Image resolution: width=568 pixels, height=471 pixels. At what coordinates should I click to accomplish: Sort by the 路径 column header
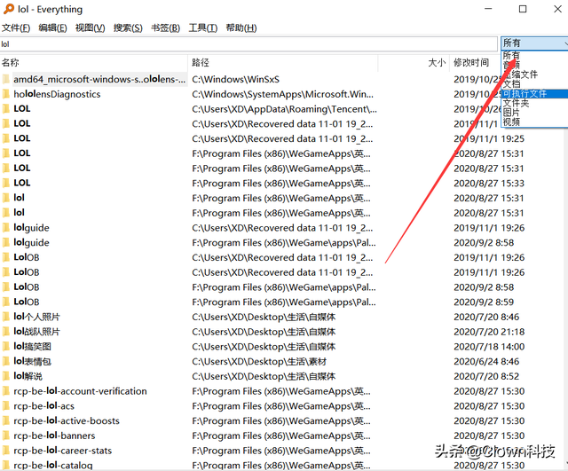click(283, 63)
